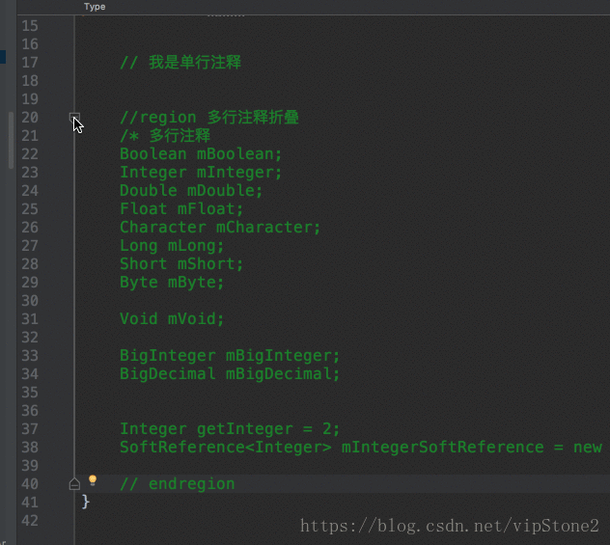Viewport: 610px width, 545px height.
Task: Click the 'Float mFloat;' line
Action: (x=181, y=208)
